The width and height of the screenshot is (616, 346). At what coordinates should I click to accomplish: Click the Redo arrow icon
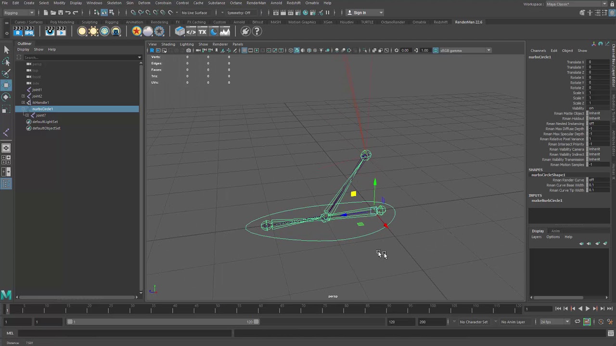pos(75,12)
